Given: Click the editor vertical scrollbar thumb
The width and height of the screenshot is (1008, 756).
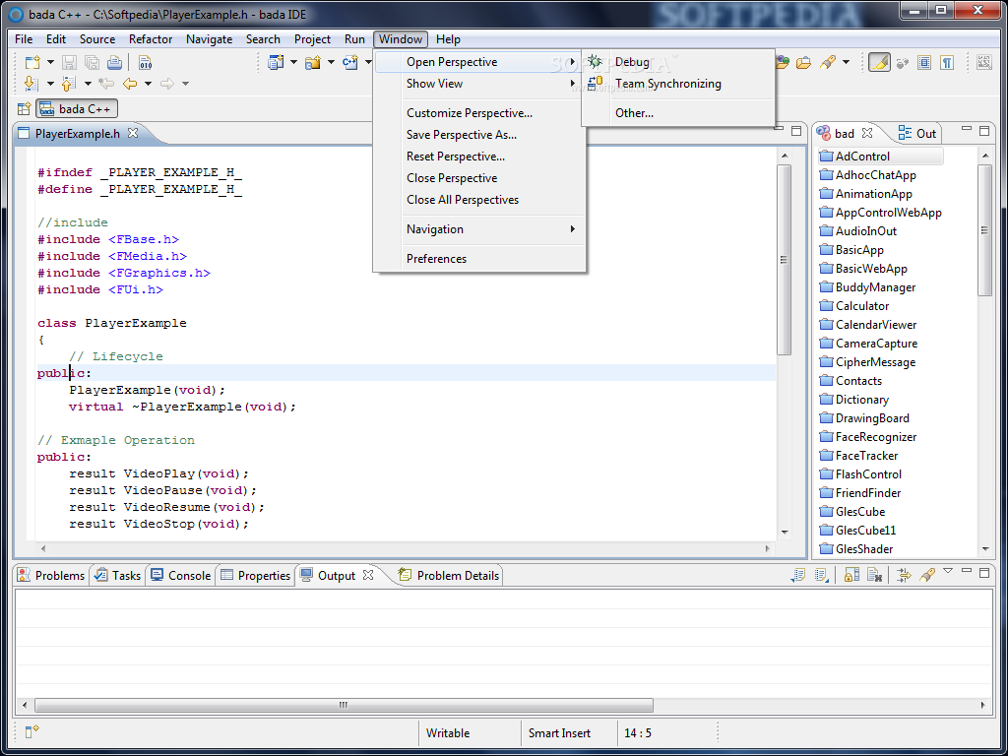Looking at the screenshot, I should (x=784, y=260).
